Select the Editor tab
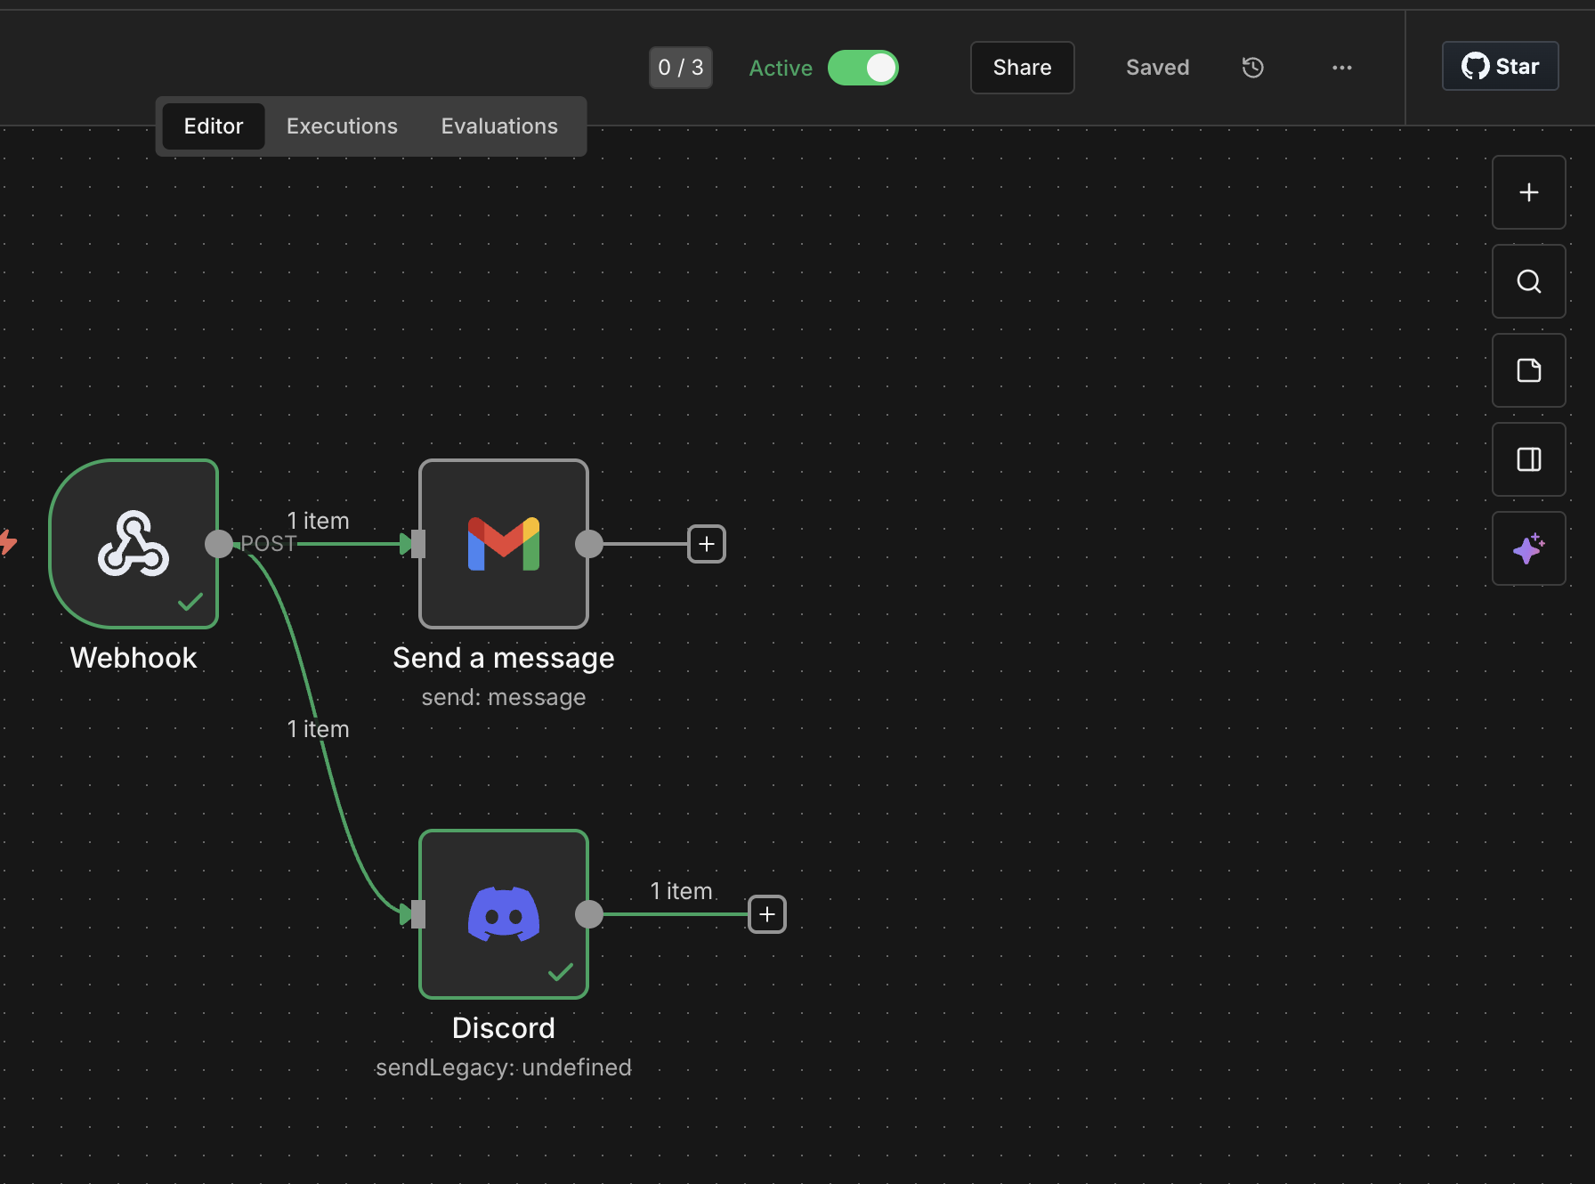Screen dimensions: 1595x1184 [214, 126]
